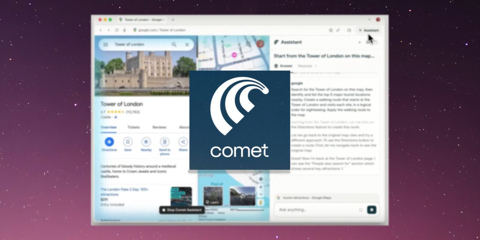This screenshot has height=240, width=480.
Task: Click the Street View pegman icon
Action: point(261,203)
